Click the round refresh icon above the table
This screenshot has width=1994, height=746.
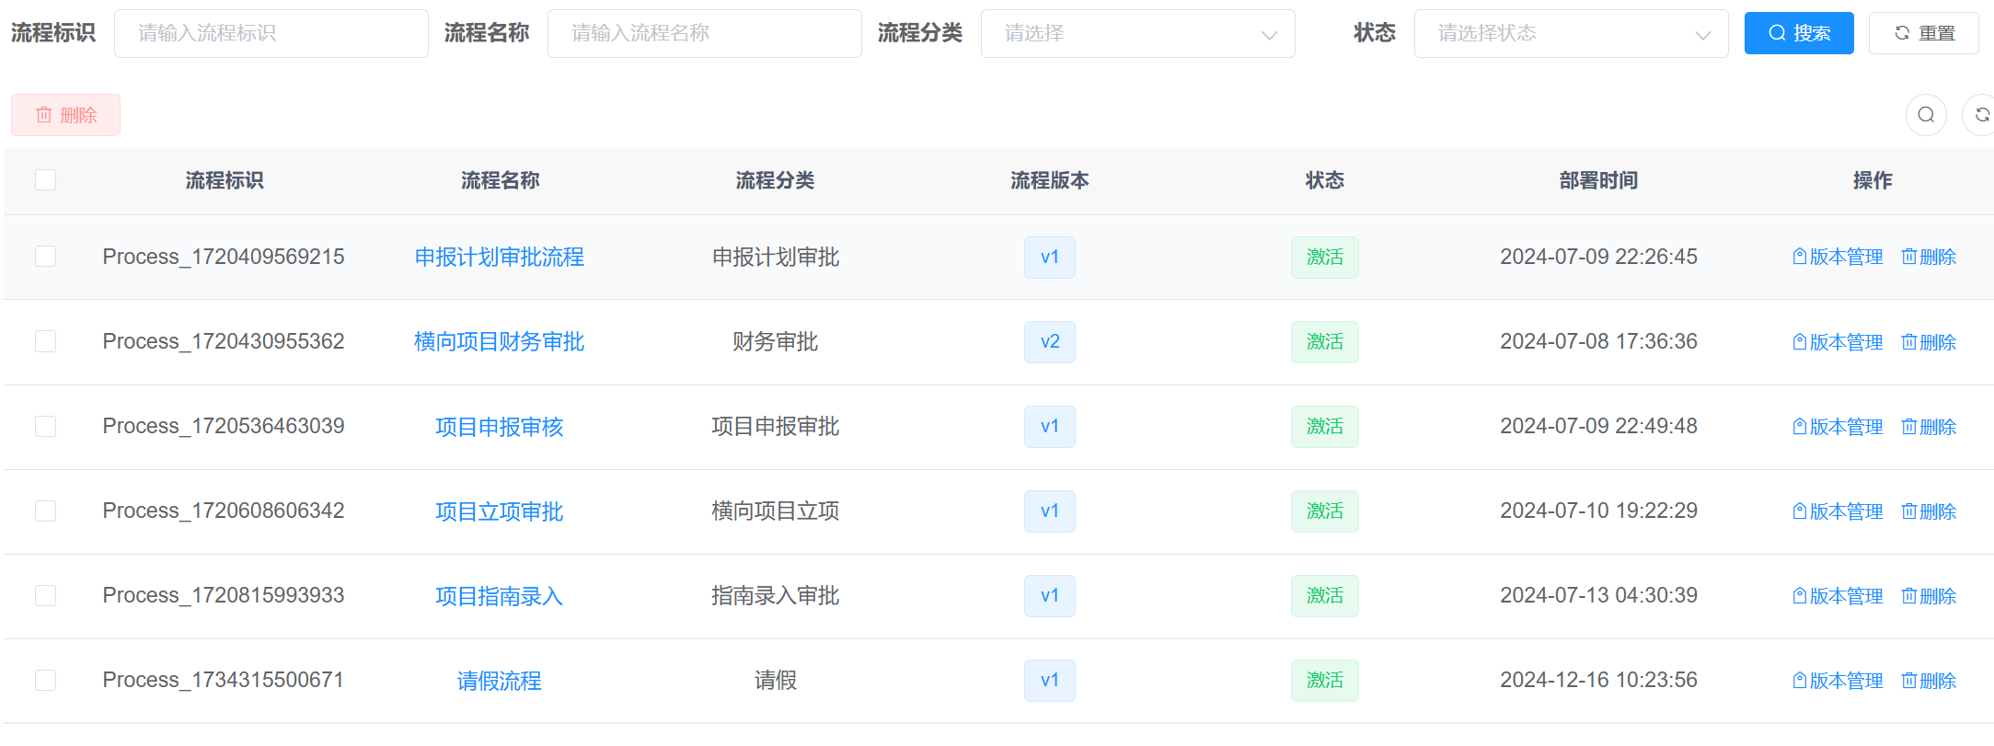click(1981, 115)
